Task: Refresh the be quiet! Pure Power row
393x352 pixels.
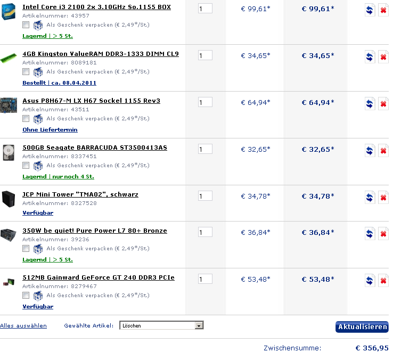Action: coord(370,234)
